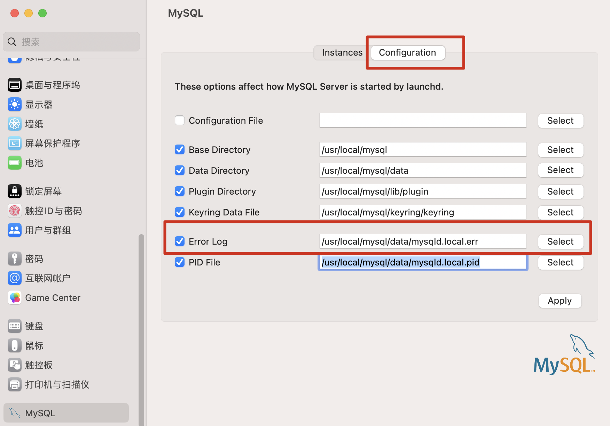Select 显示器 label in sidebar
This screenshot has width=610, height=426.
pos(39,105)
